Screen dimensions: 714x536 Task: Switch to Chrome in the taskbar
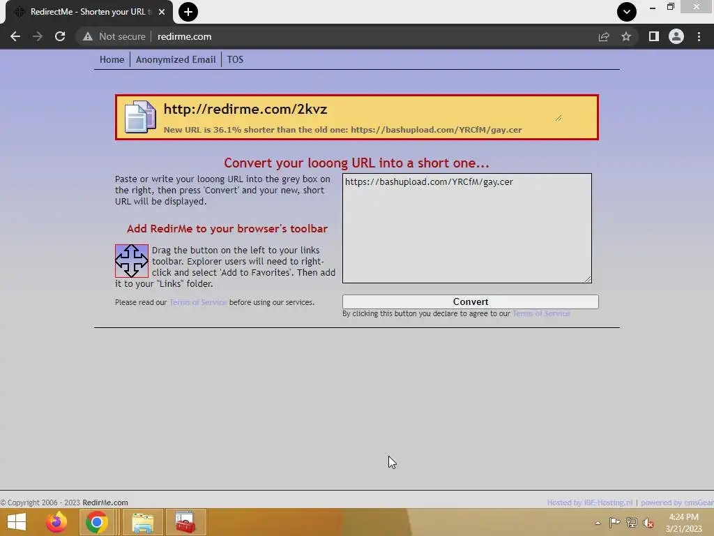tap(96, 522)
